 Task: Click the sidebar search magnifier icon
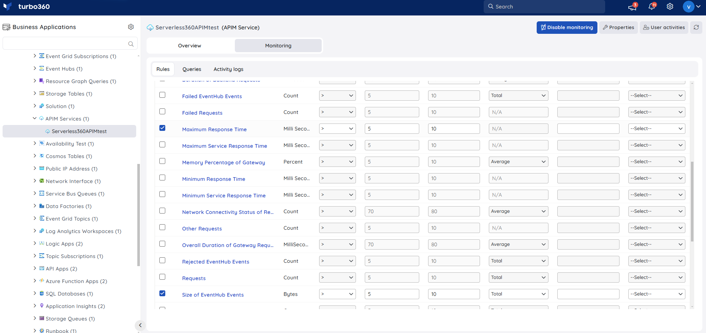point(131,44)
